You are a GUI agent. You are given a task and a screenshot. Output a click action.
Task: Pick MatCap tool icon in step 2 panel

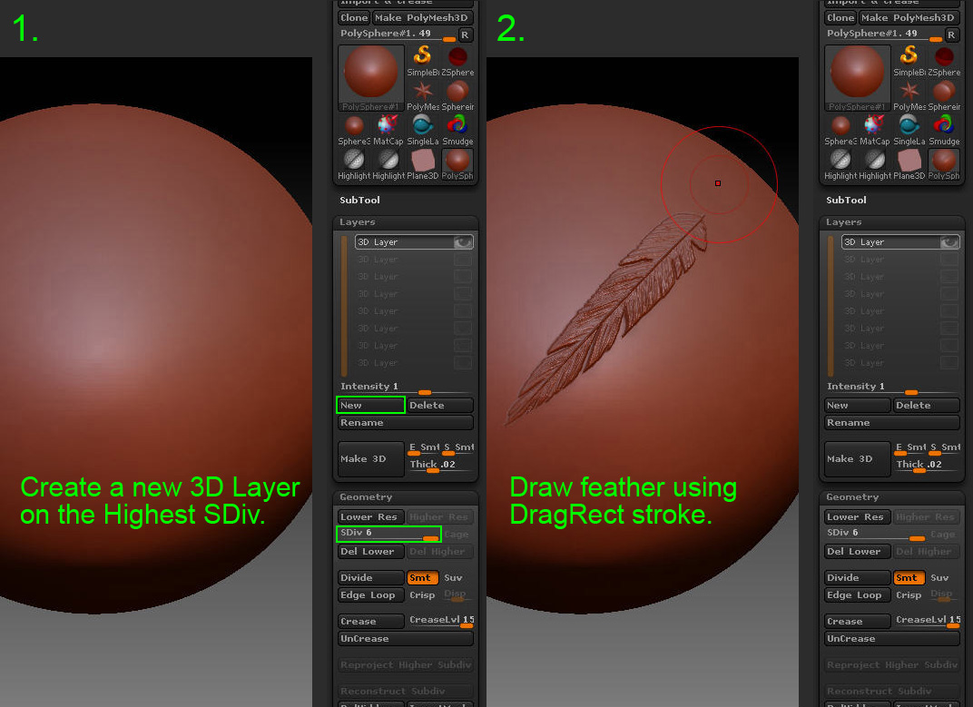pyautogui.click(x=874, y=131)
